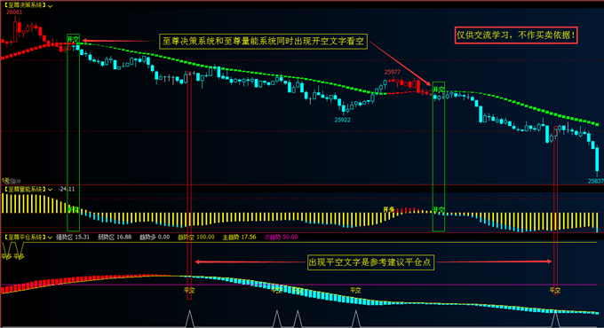Click the 25922 low price label
This screenshot has width=604, height=328.
[x=343, y=120]
